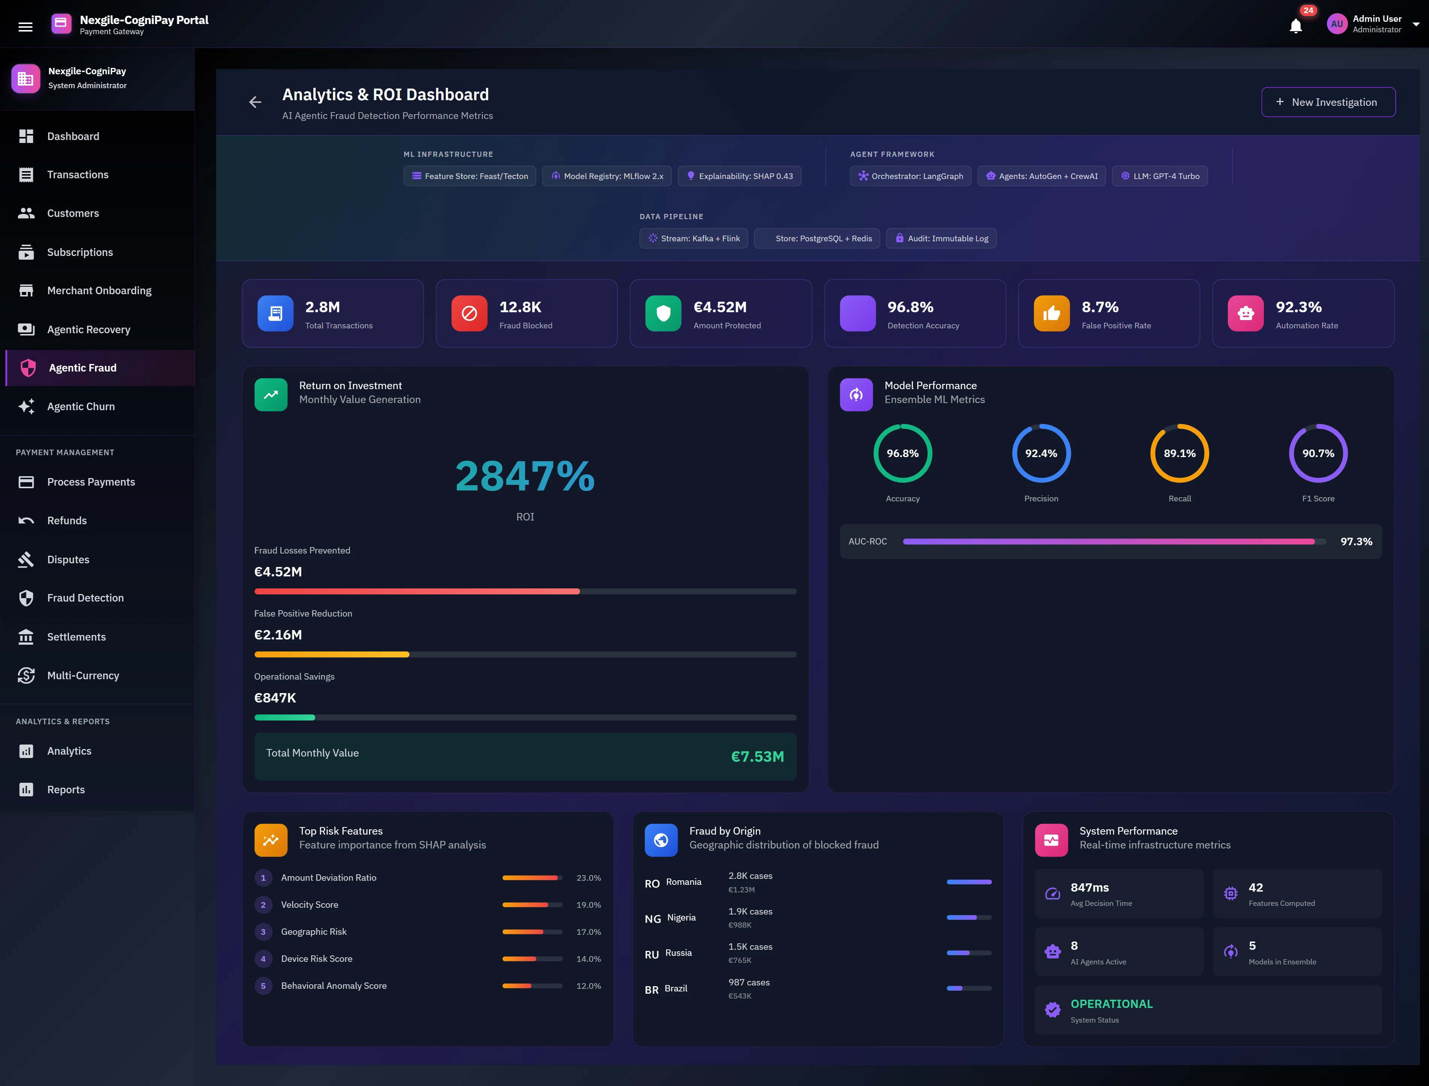Expand the Admin User account dropdown

click(x=1416, y=24)
